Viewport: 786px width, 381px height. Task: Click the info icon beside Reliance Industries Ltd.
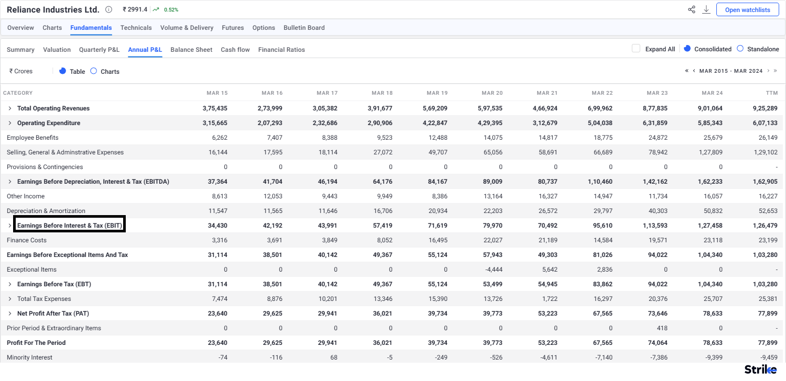pyautogui.click(x=108, y=9)
